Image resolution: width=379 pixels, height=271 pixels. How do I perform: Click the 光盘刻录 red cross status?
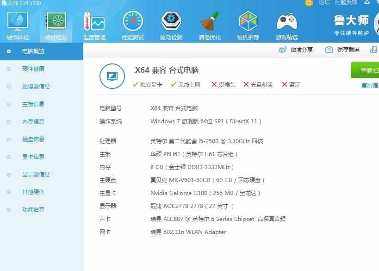[x=258, y=85]
